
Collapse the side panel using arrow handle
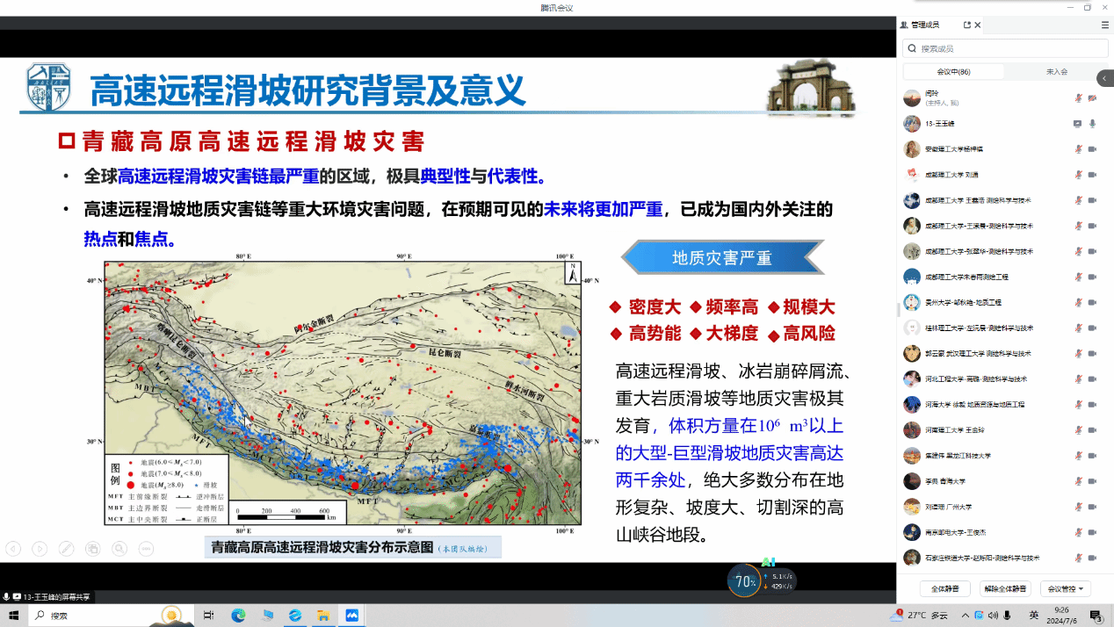click(1103, 78)
